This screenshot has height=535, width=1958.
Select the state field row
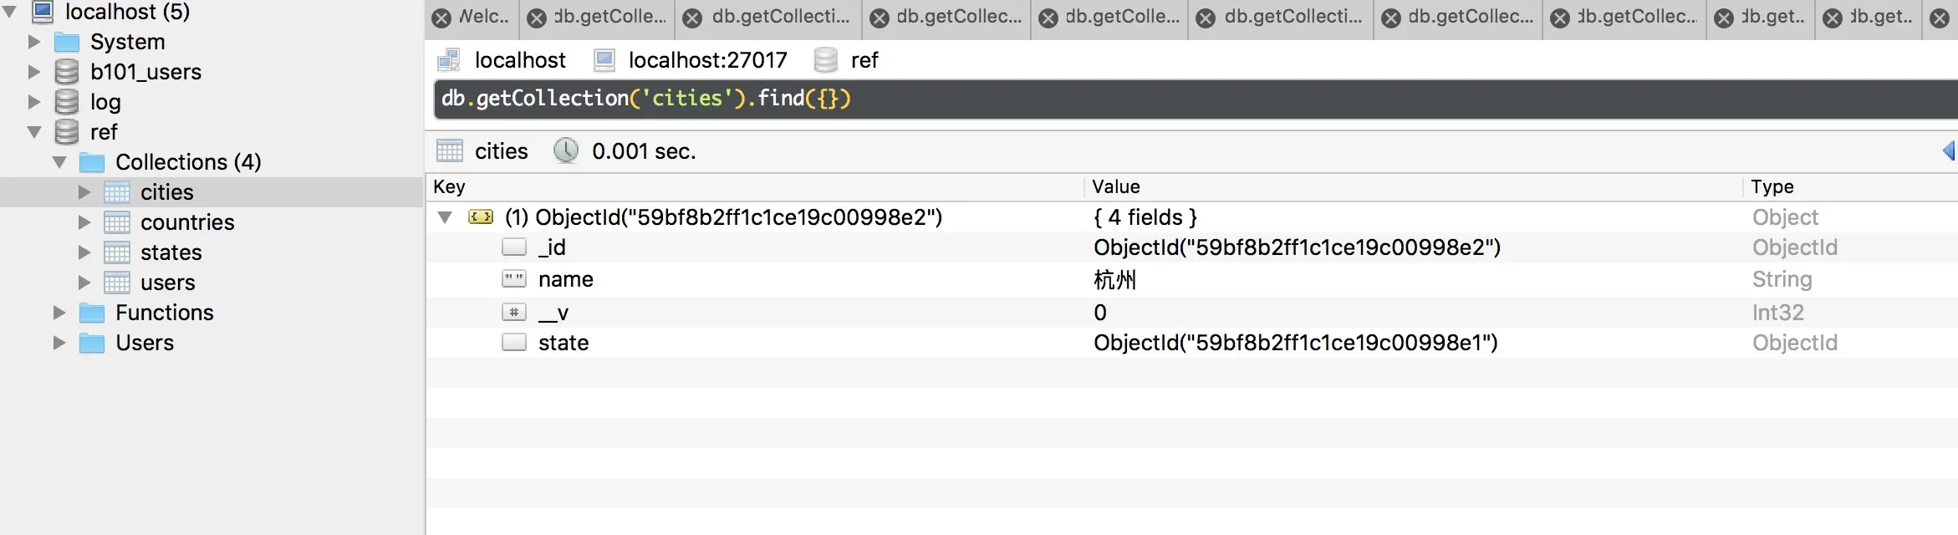(x=563, y=343)
